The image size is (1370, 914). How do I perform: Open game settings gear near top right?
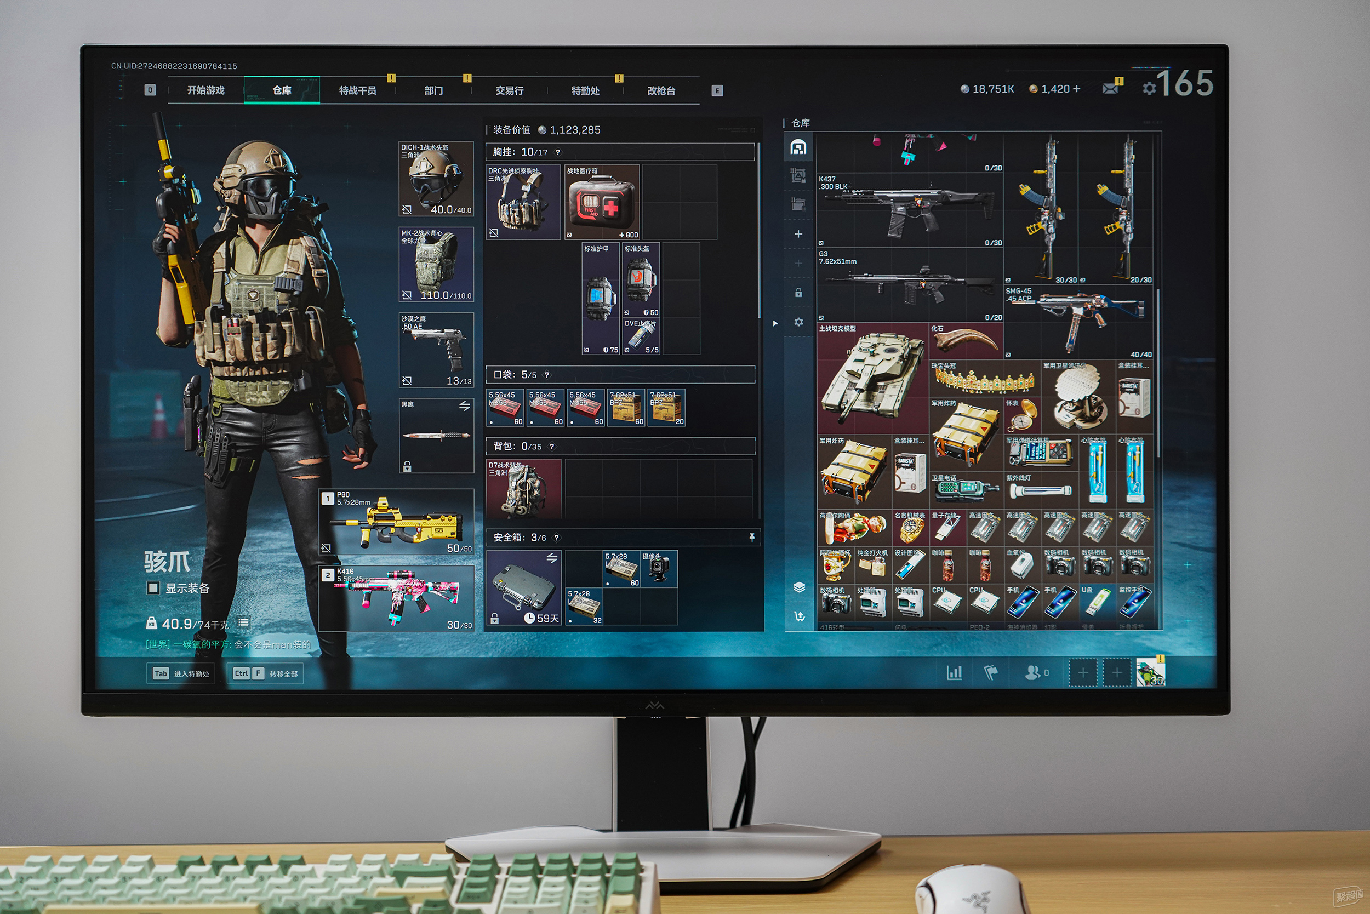[x=1149, y=89]
